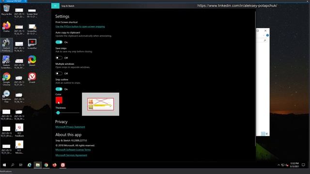Open the PrtScn button screen snipping link
This screenshot has width=310, height=174.
tap(80, 27)
